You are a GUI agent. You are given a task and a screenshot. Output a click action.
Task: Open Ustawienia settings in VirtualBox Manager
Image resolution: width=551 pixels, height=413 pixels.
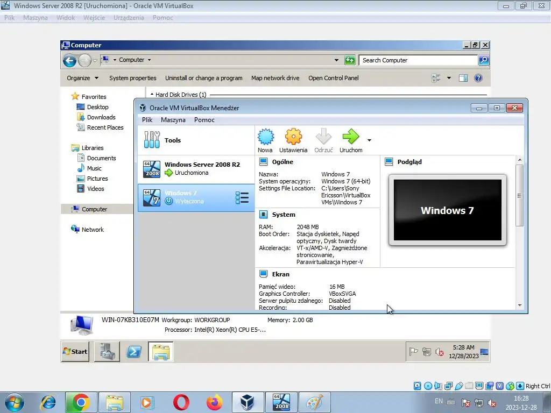(x=293, y=140)
